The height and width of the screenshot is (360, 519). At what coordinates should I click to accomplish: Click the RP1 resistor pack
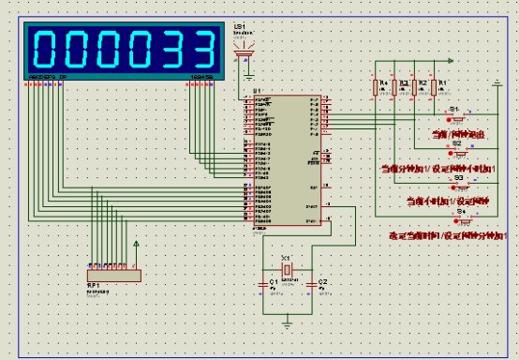click(x=114, y=276)
